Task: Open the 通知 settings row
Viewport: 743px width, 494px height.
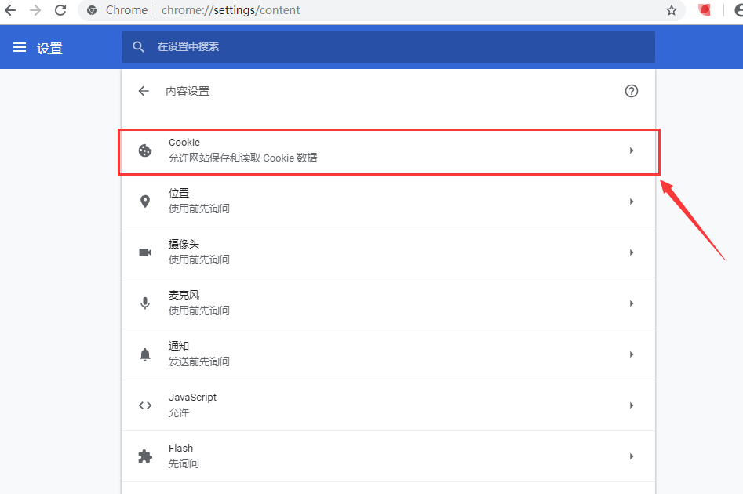Action: click(388, 354)
